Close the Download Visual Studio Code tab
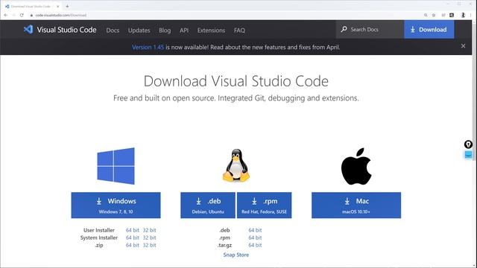The width and height of the screenshot is (477, 268). coord(58,6)
